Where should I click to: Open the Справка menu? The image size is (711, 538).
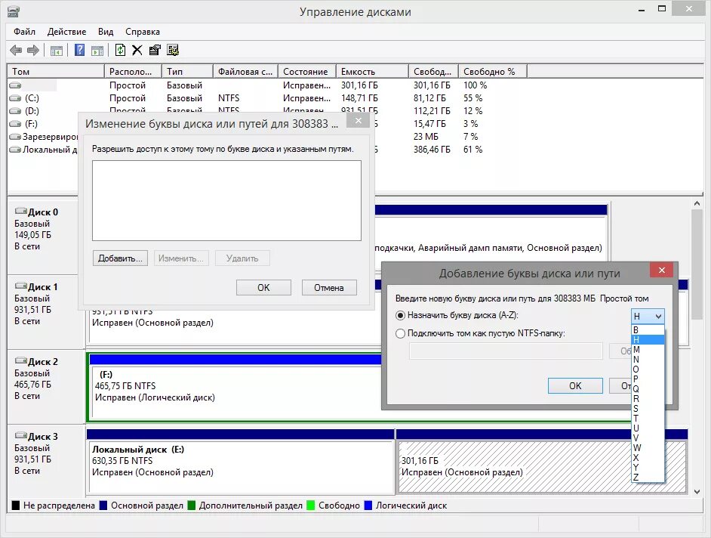tap(143, 32)
